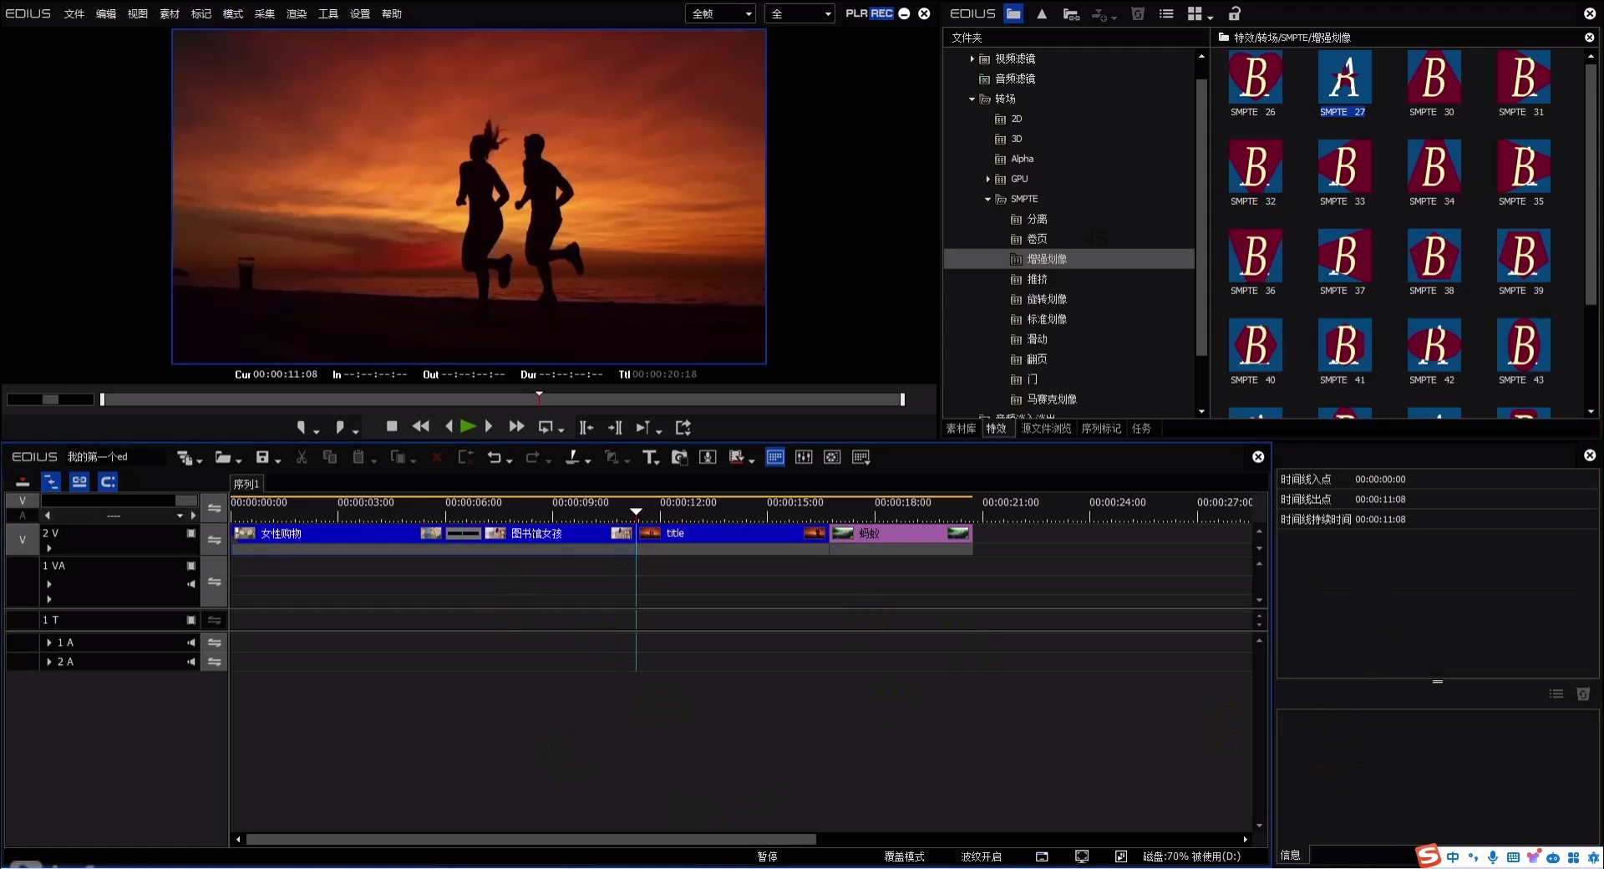Screen dimensions: 1604x869
Task: Click the open project folder icon
Action: tap(222, 457)
